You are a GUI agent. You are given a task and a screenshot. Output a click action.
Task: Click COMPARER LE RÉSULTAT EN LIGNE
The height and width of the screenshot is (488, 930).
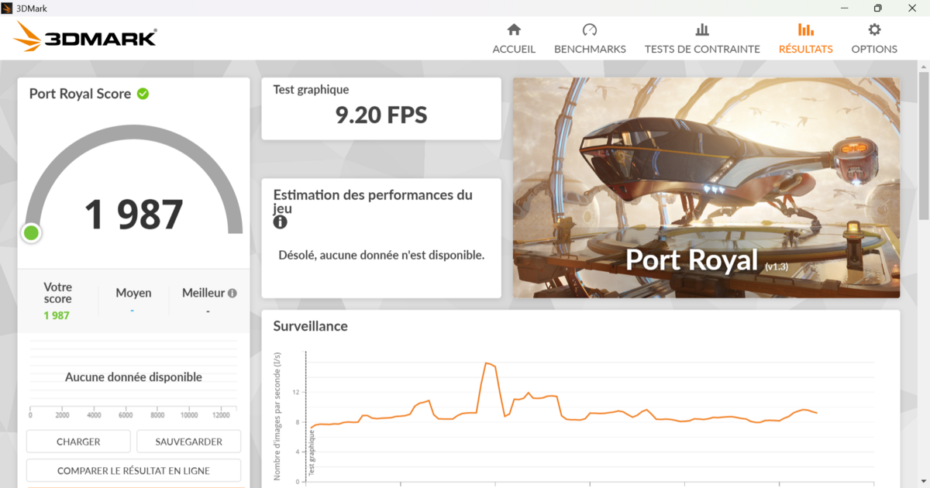pos(133,470)
